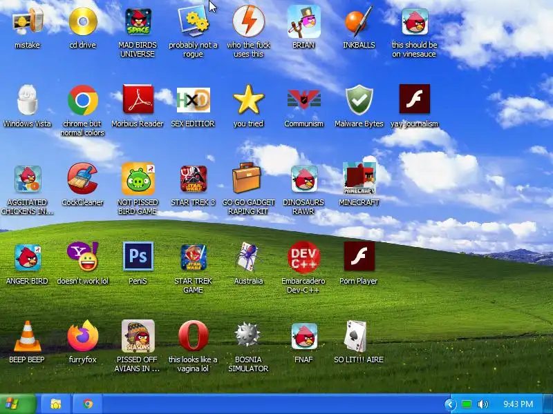Open the Windows Start button
553x414 pixels.
point(18,404)
